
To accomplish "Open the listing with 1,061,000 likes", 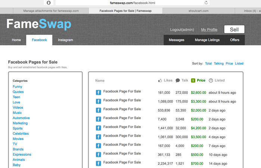I will click(122, 136).
